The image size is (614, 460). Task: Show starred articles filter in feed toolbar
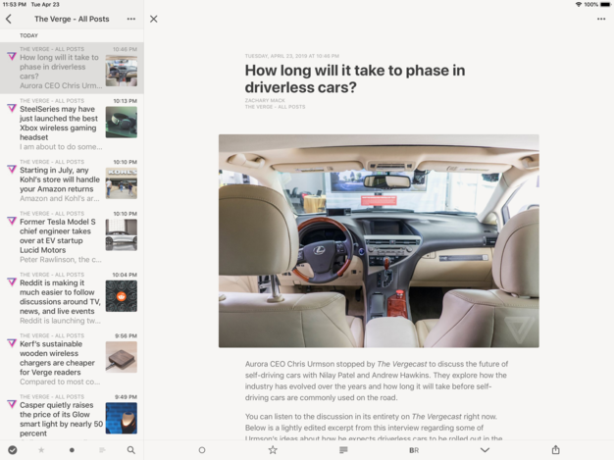point(41,450)
